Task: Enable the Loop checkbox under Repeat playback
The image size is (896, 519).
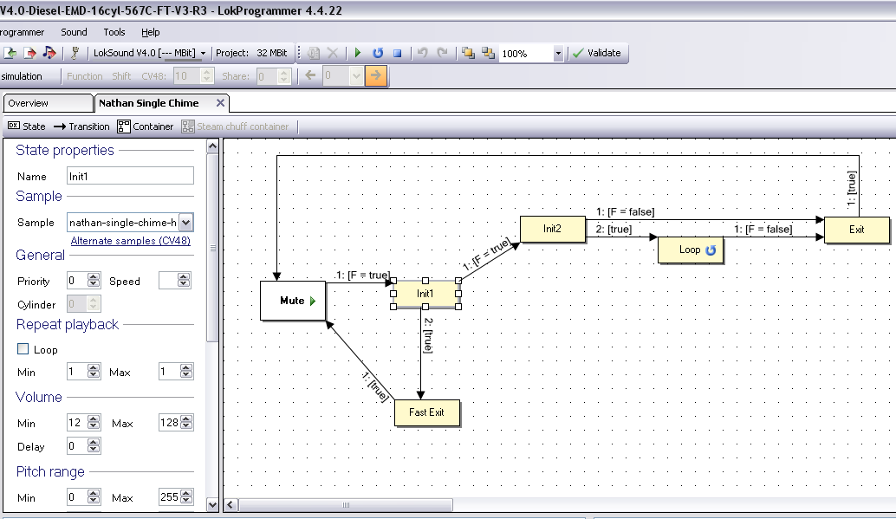Action: click(21, 349)
